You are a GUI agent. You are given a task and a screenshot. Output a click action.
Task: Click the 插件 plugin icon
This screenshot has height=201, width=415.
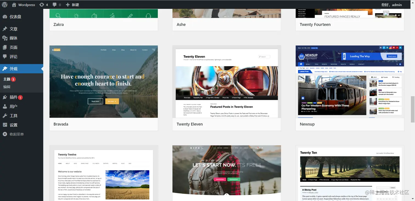(5, 97)
